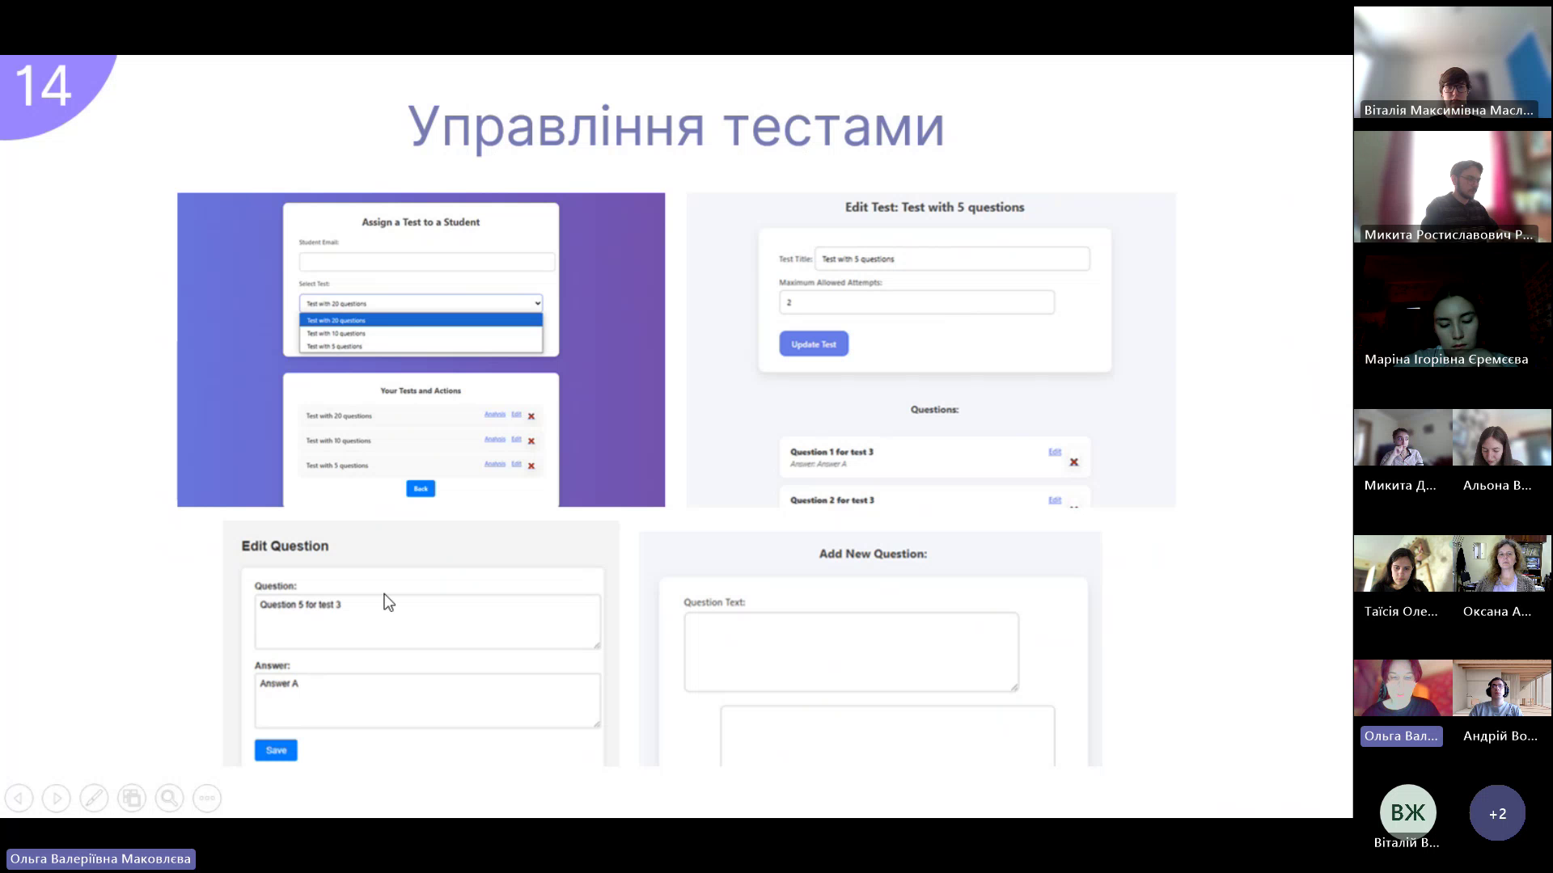Open Edit link for Question 1
1553x873 pixels.
pos(1055,452)
